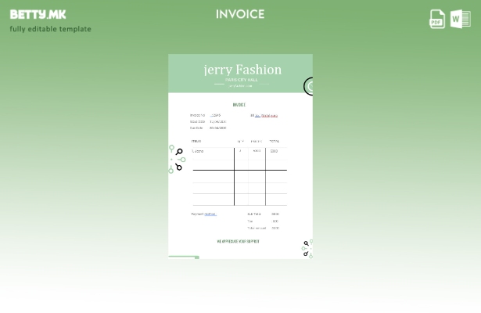
Task: Click the circular emblem on invoice header
Action: click(x=308, y=86)
